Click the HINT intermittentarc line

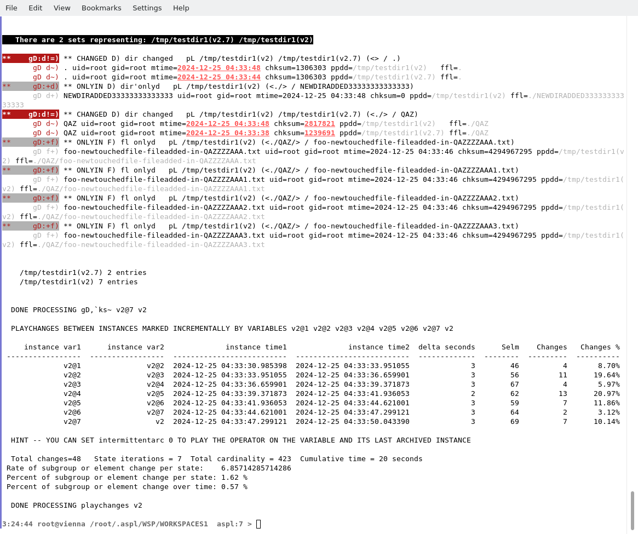coord(240,440)
